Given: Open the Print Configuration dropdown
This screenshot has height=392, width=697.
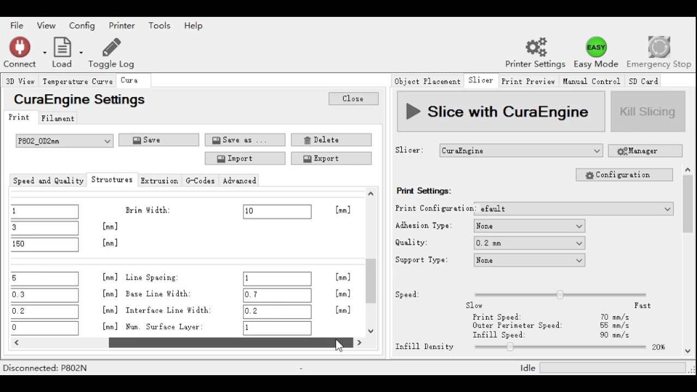Looking at the screenshot, I should (x=573, y=209).
